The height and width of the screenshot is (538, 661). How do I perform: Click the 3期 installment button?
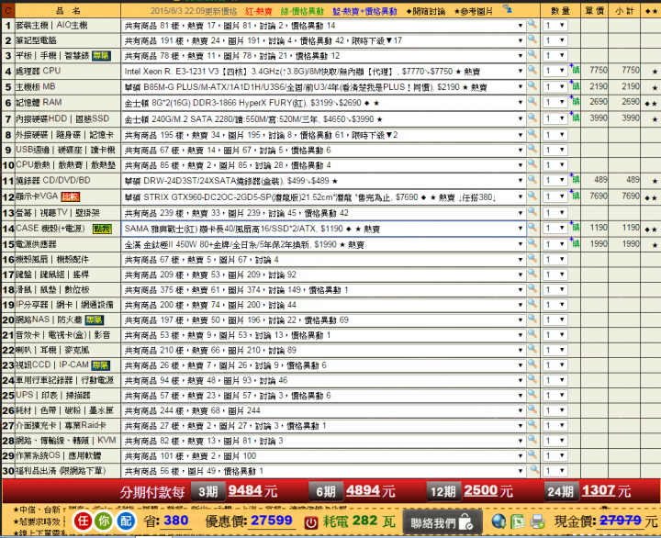pyautogui.click(x=207, y=491)
